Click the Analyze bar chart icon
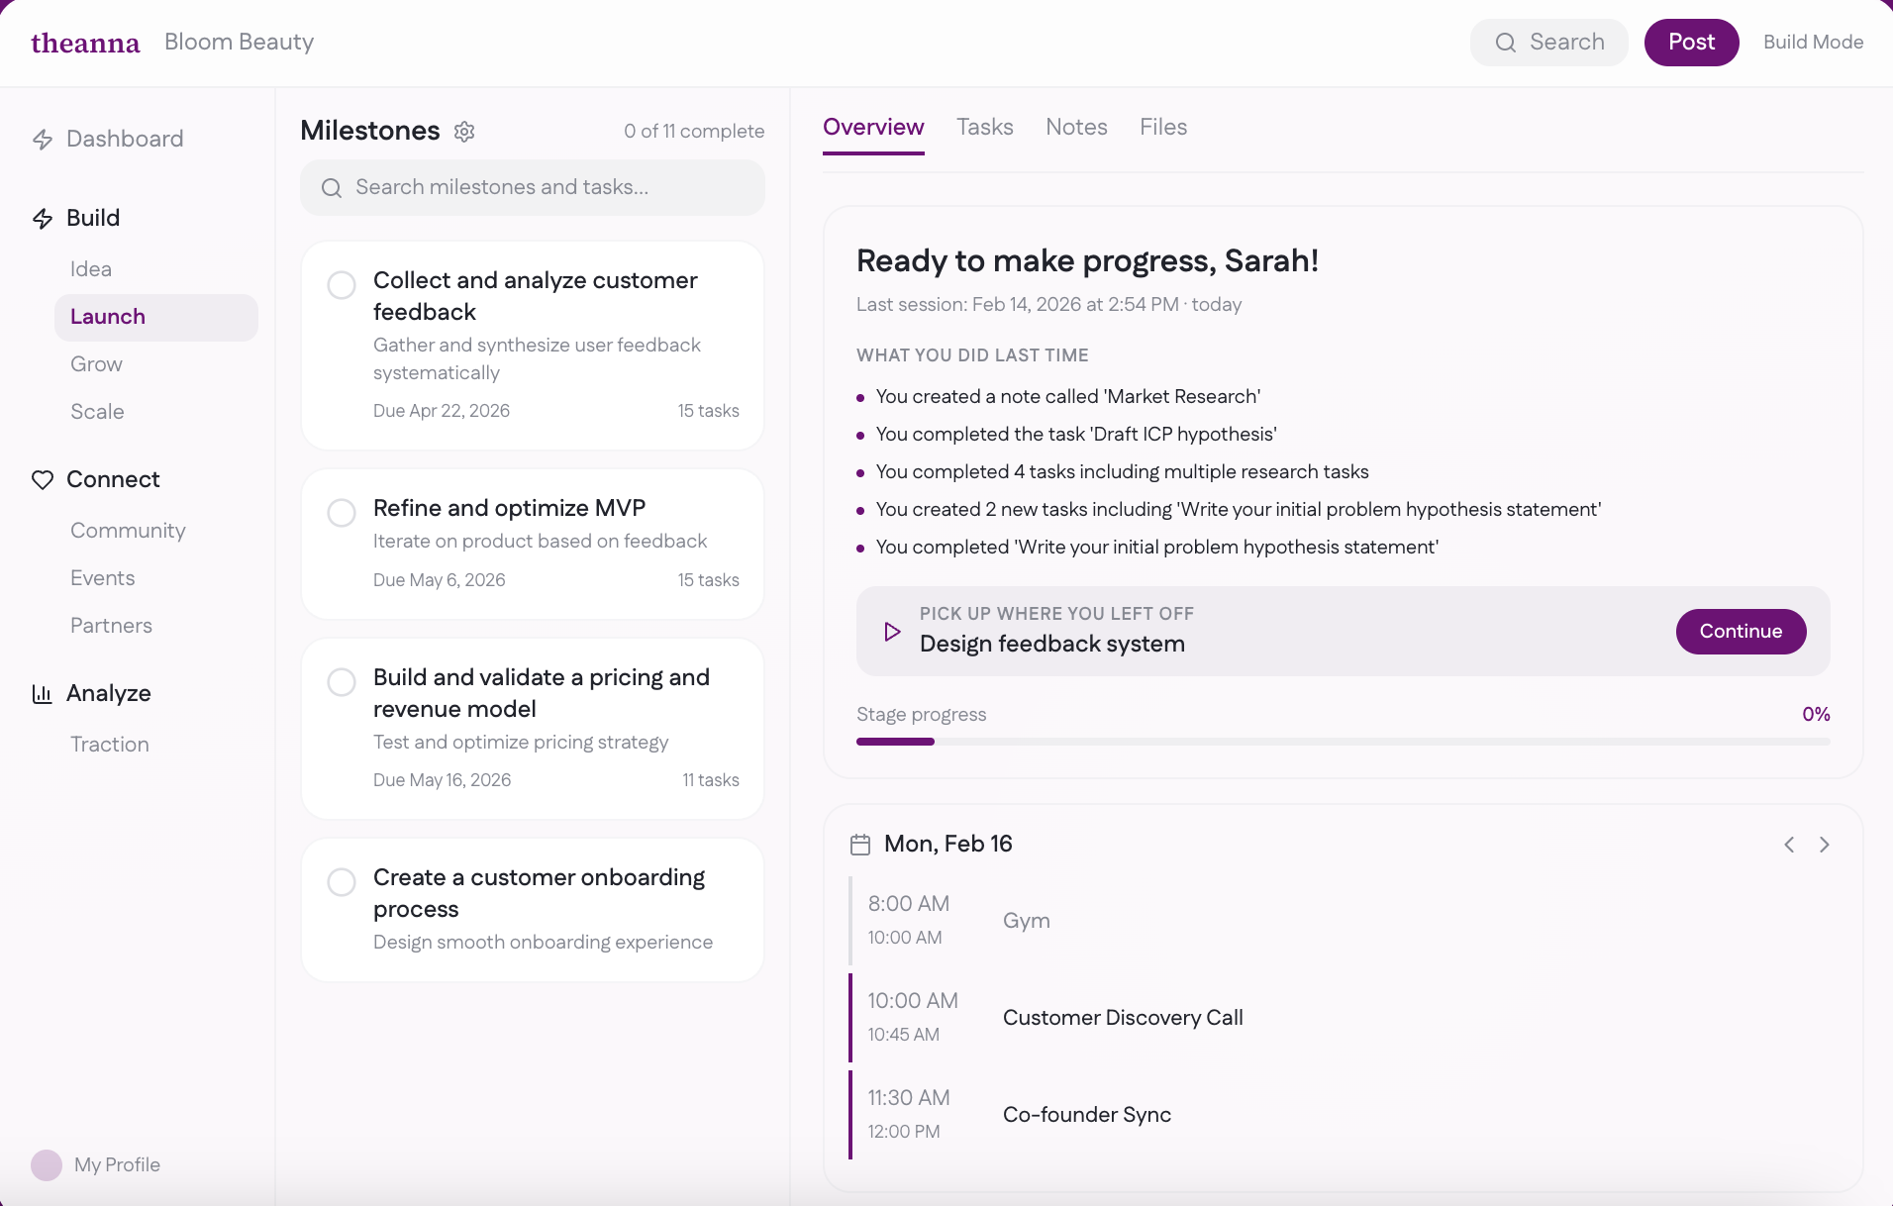Screen dimensions: 1893x1206 pos(42,693)
